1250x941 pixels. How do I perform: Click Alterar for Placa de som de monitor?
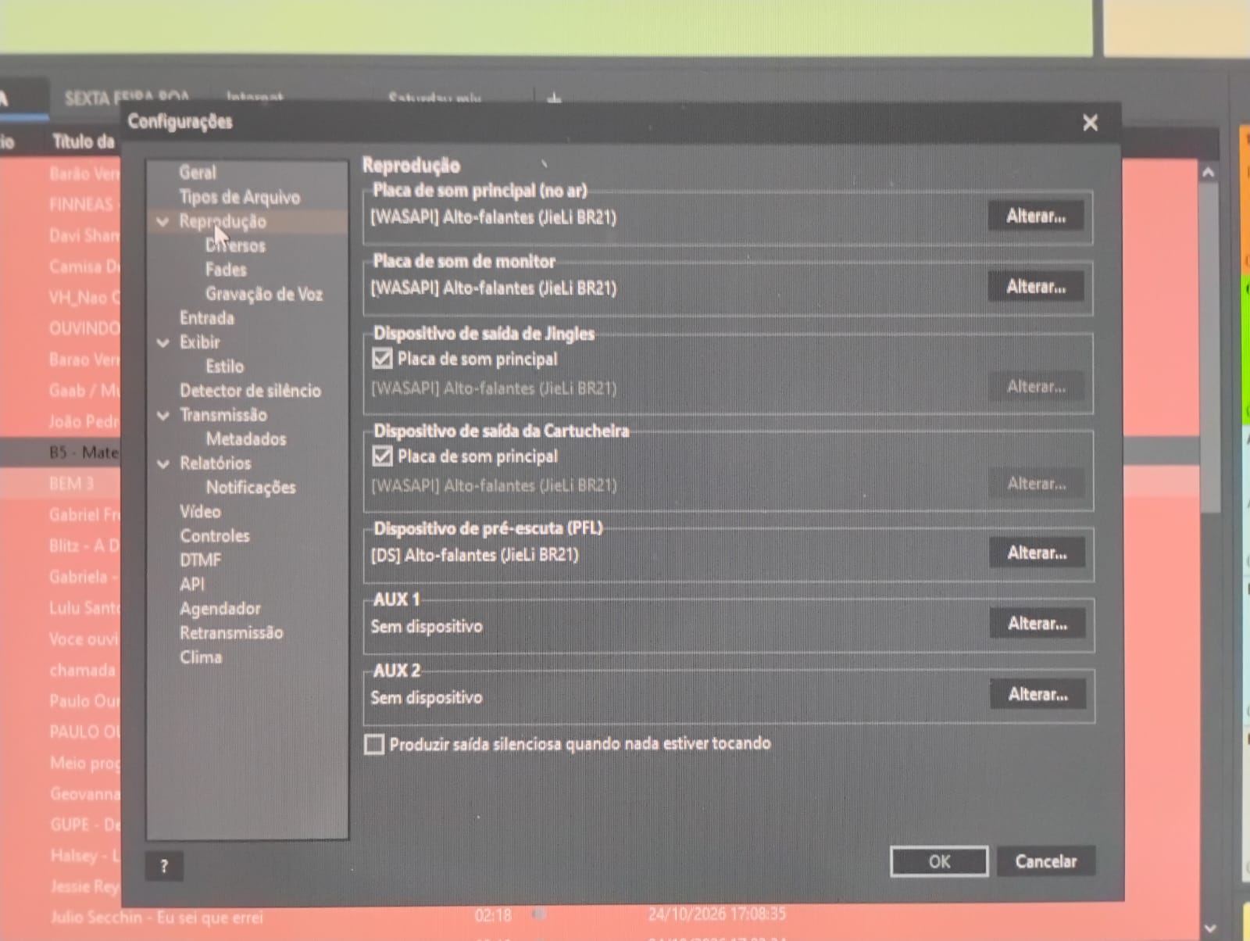click(x=1036, y=287)
